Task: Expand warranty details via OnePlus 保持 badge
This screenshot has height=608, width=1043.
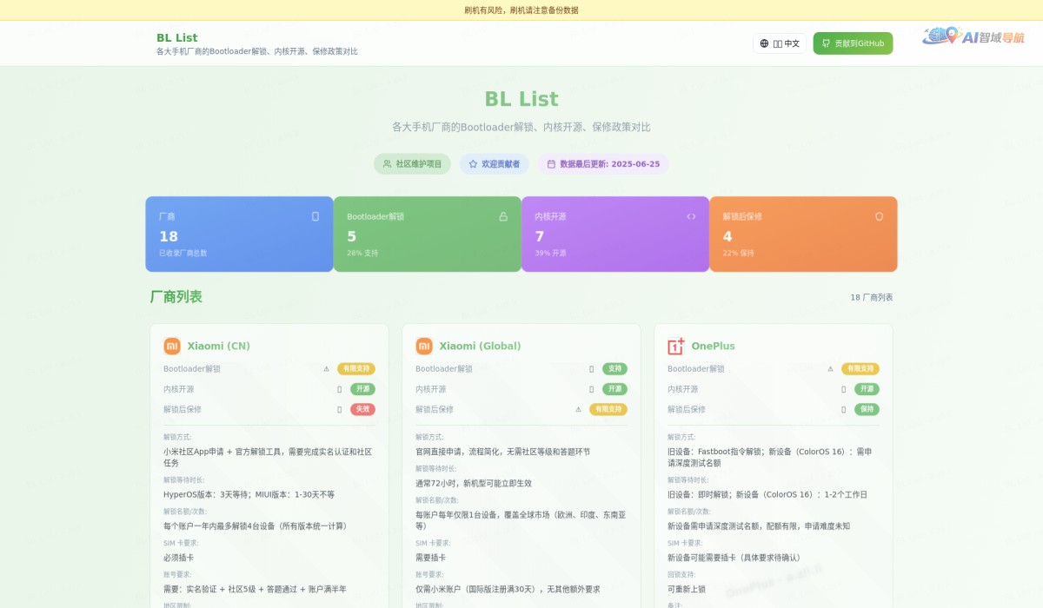Action: pos(867,410)
